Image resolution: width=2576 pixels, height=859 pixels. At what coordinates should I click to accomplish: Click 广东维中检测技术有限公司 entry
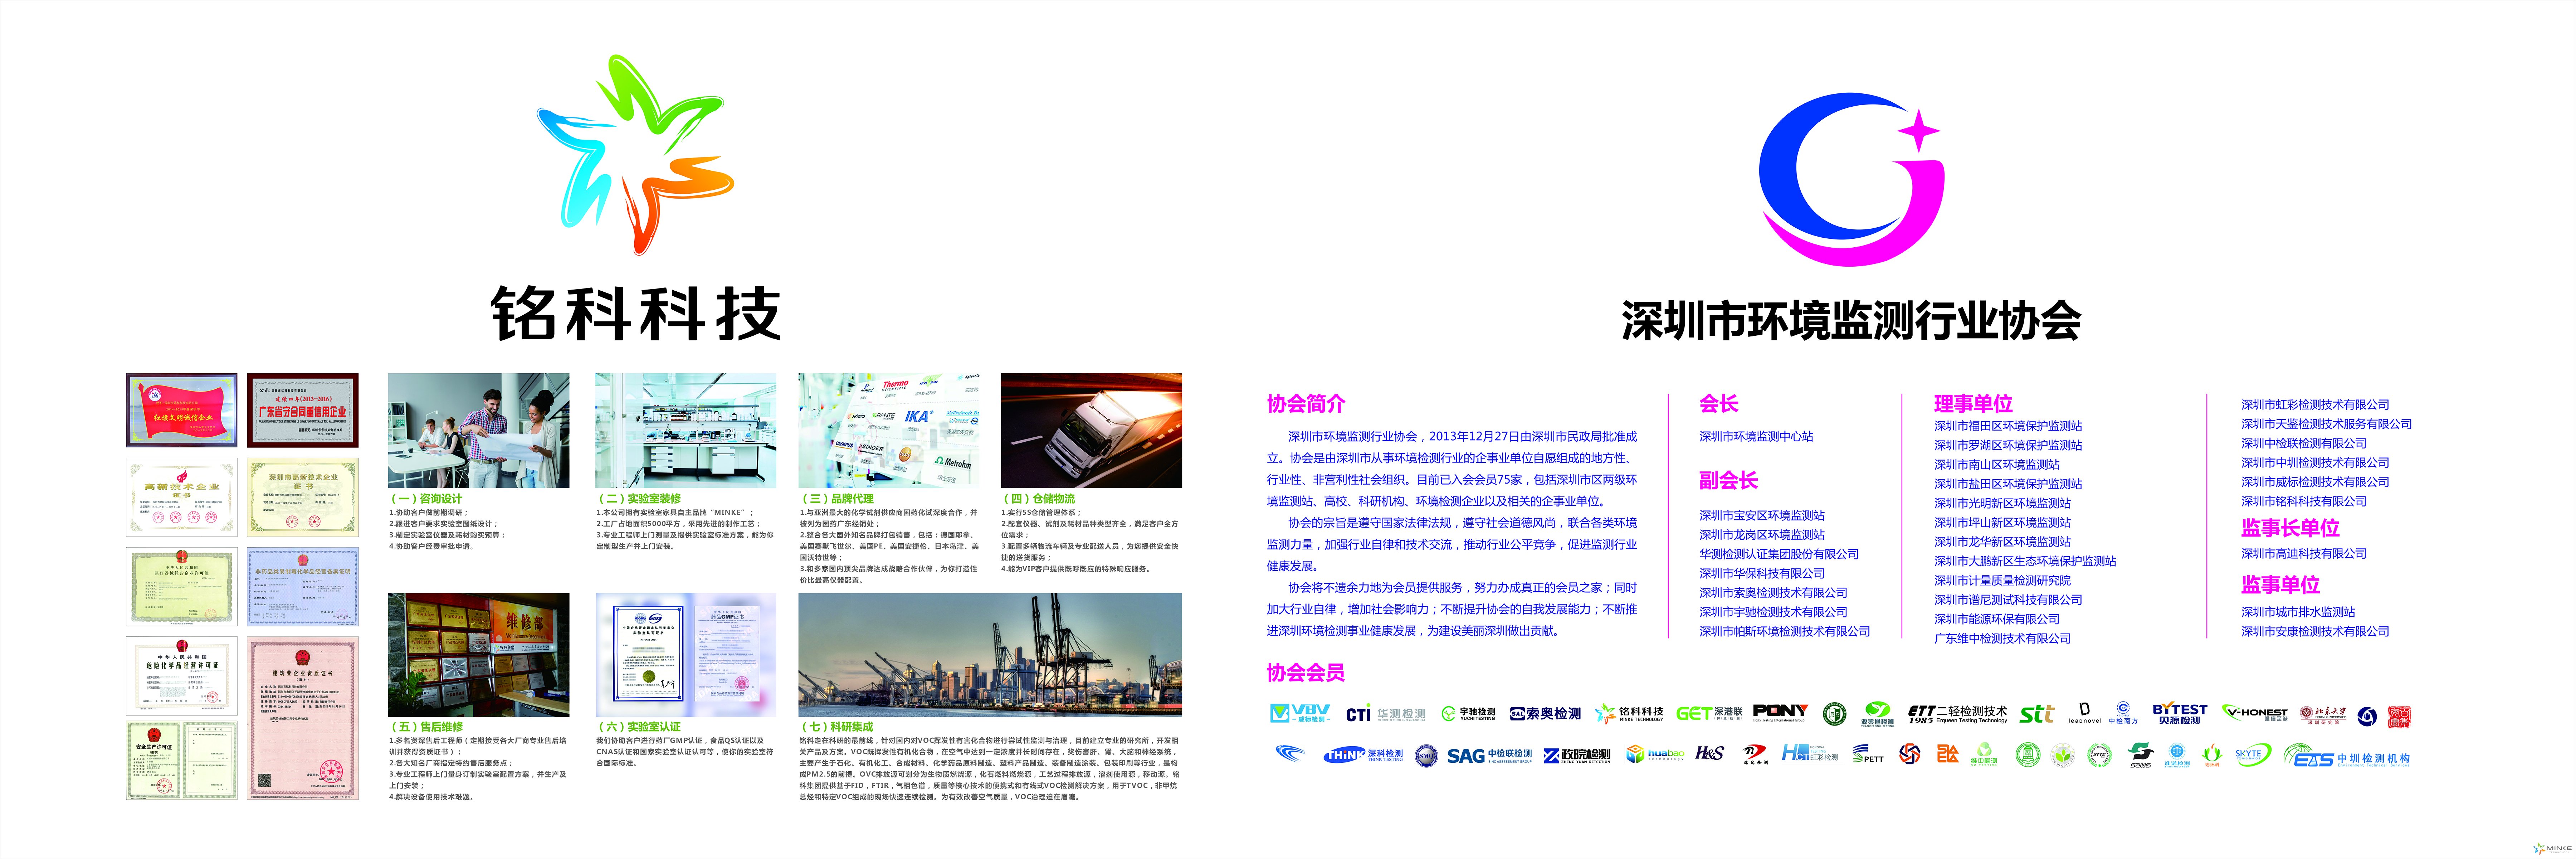pyautogui.click(x=2003, y=639)
